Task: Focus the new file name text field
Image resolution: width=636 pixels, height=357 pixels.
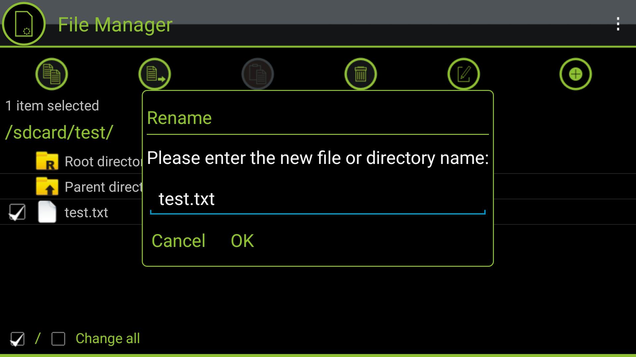Action: pos(318,199)
